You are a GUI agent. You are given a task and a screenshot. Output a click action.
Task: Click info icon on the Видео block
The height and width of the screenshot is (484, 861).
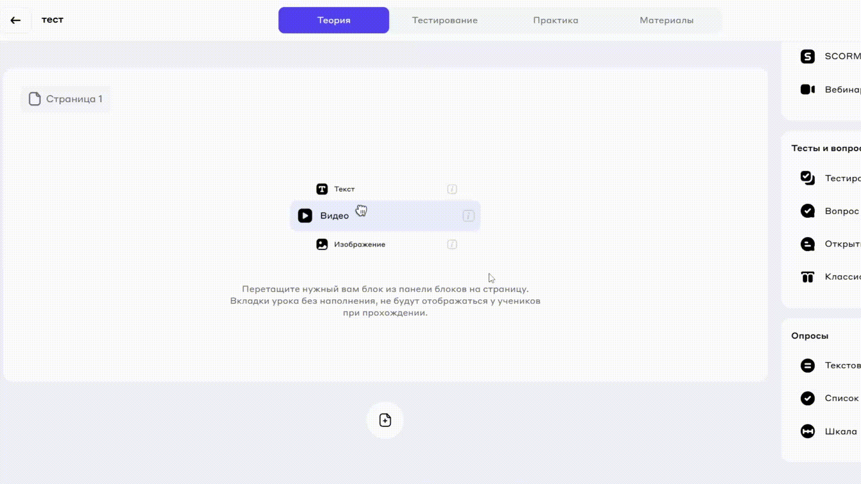pyautogui.click(x=468, y=216)
